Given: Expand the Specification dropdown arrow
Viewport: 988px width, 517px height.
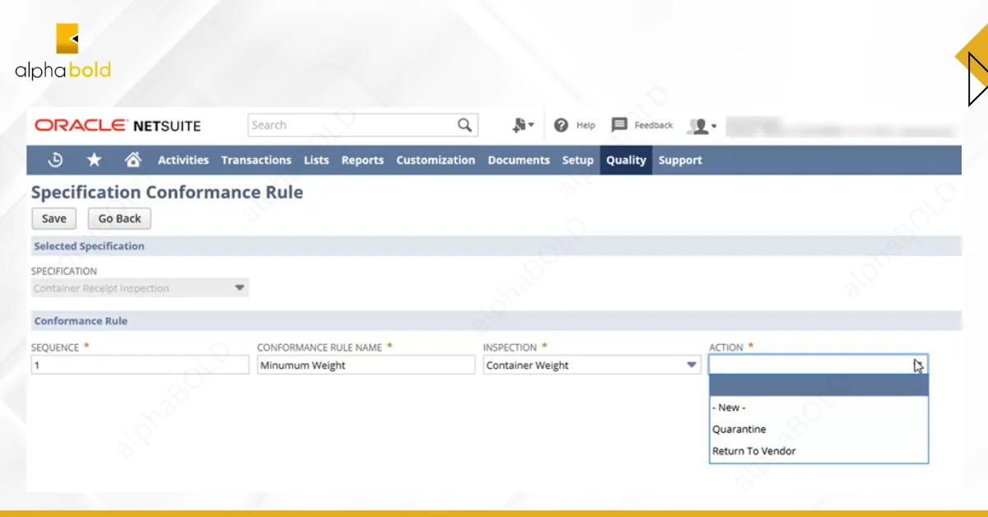Looking at the screenshot, I should tap(240, 288).
